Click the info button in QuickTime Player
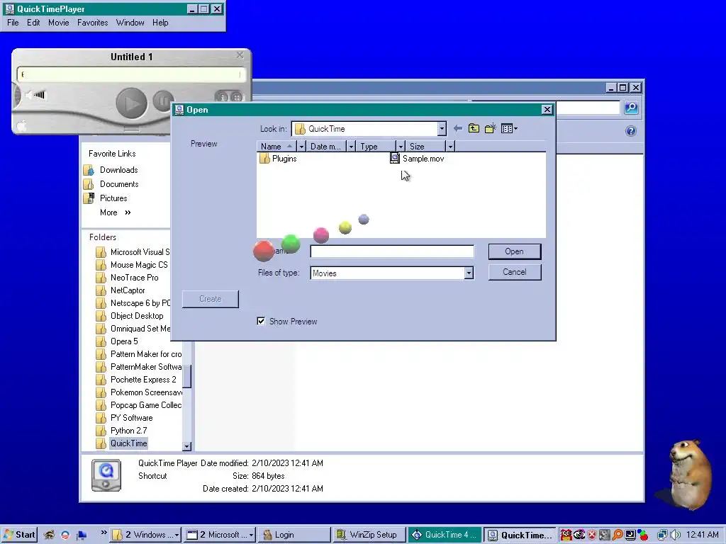Viewport: 726px width, 544px height. (222, 96)
